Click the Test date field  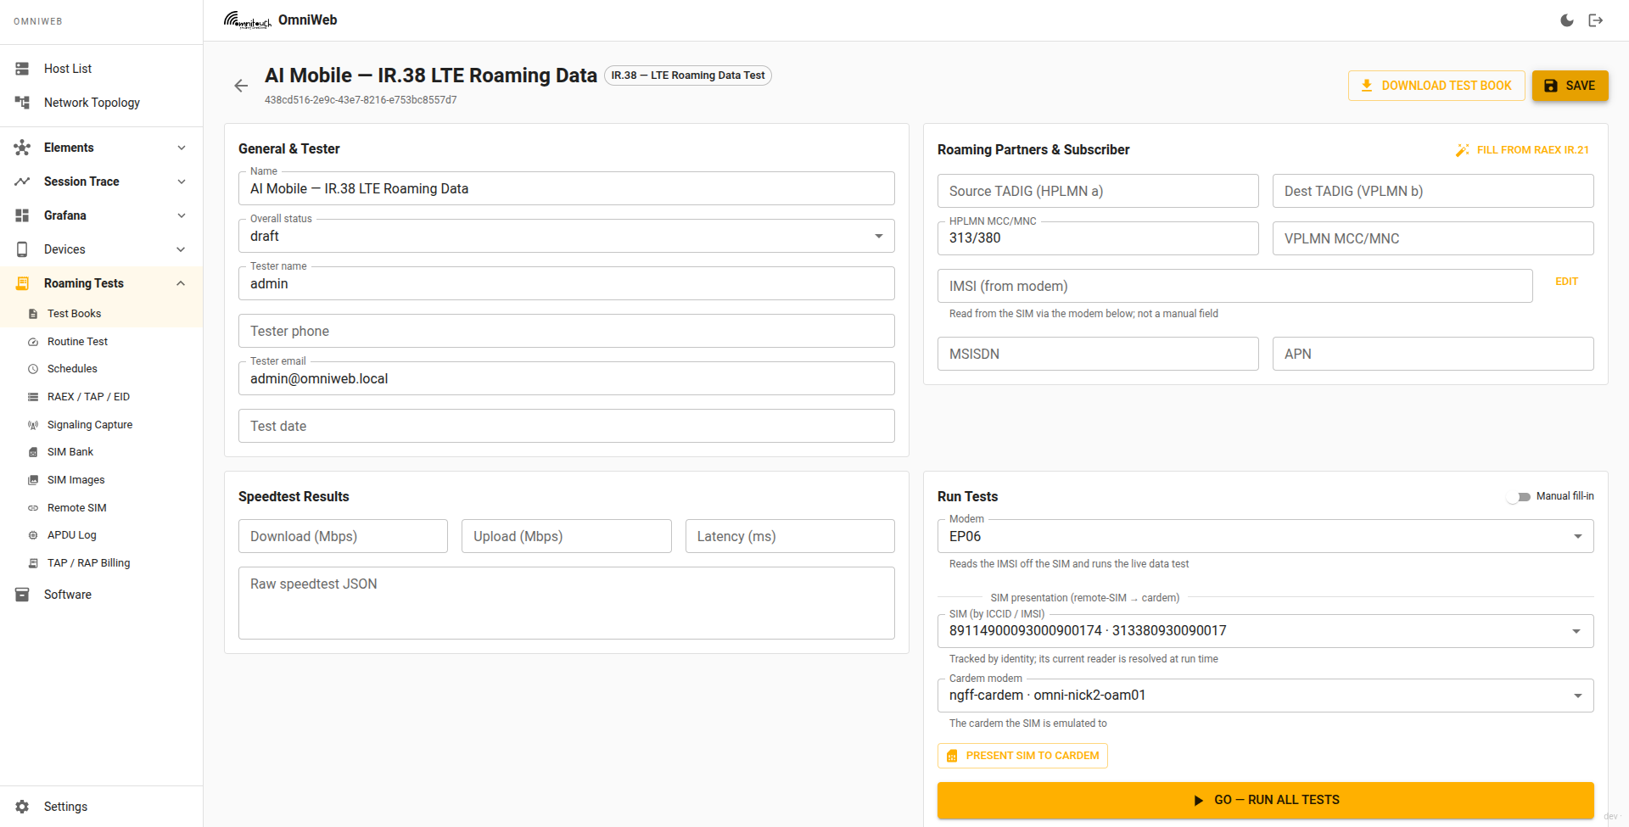pyautogui.click(x=567, y=426)
